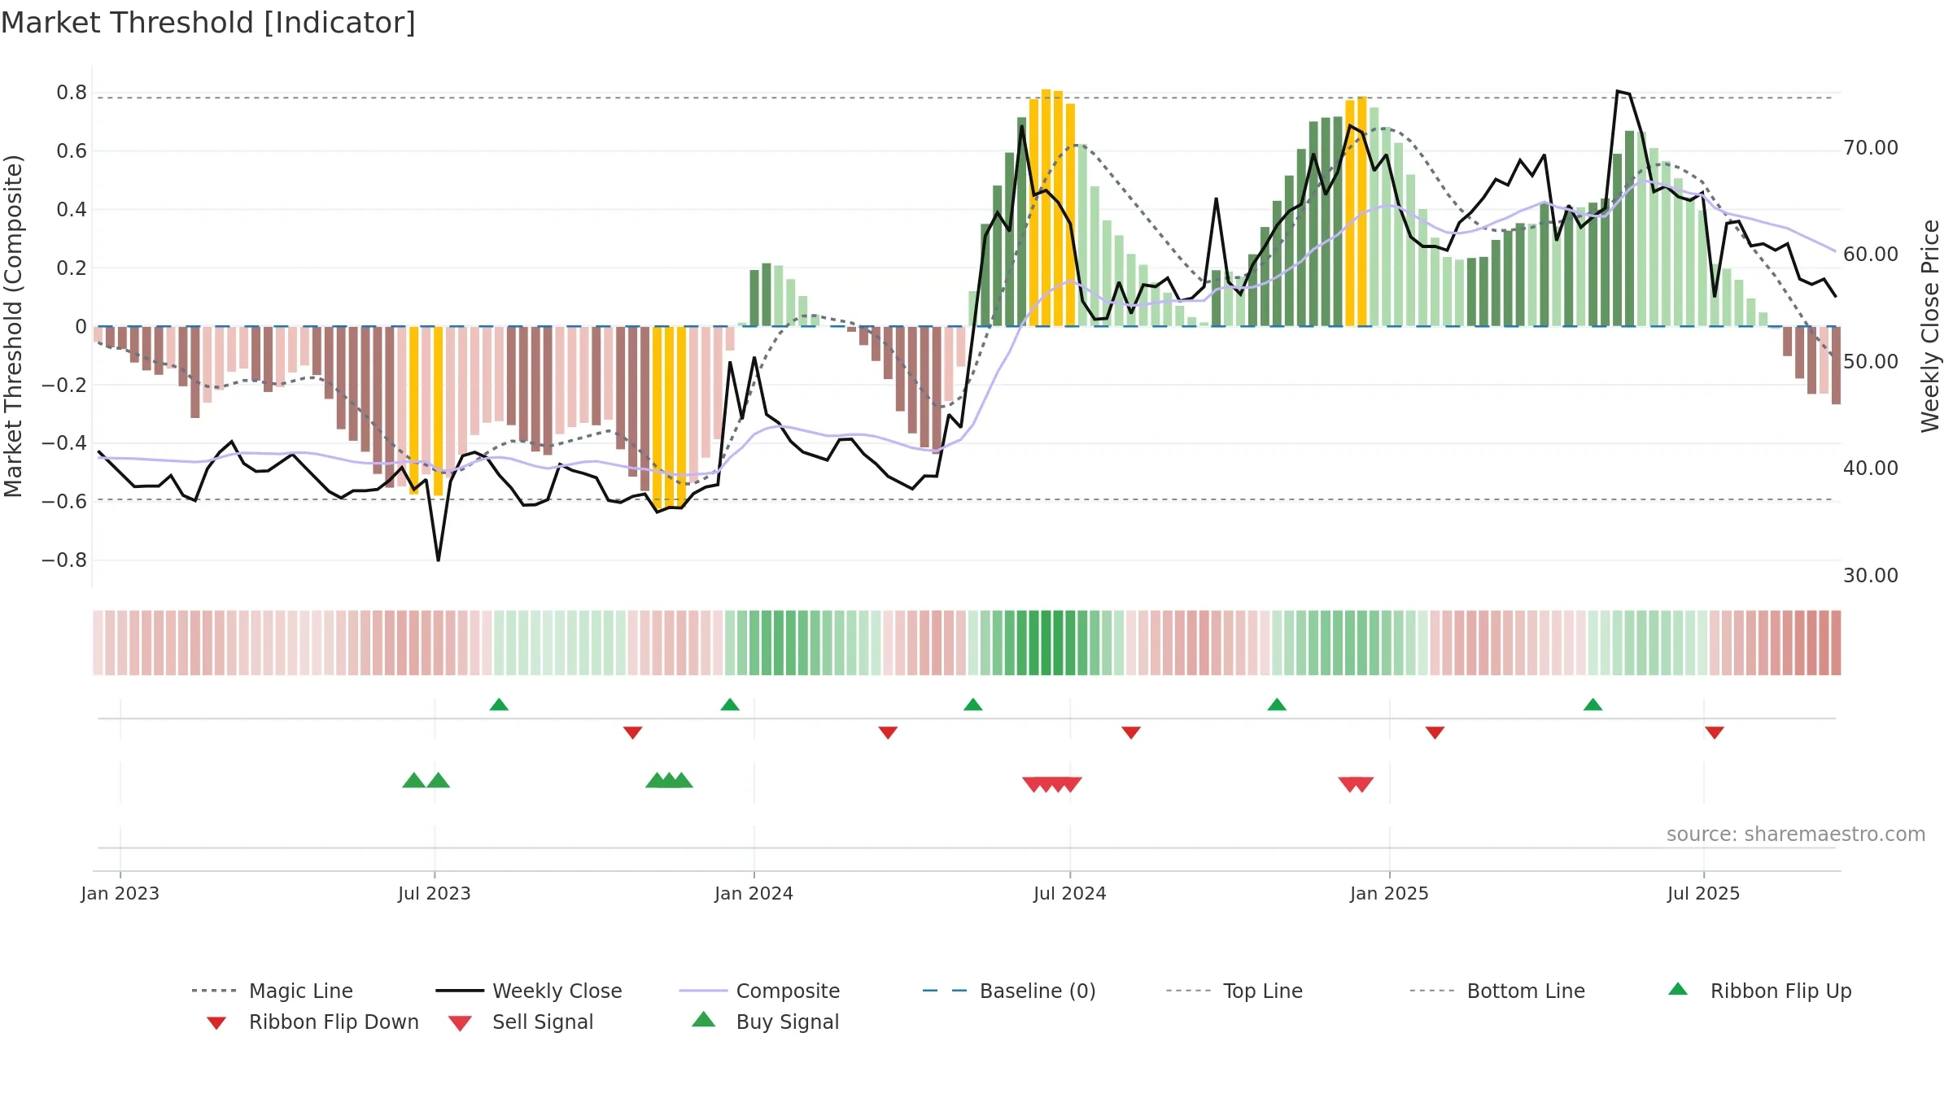Image resolution: width=1953 pixels, height=1098 pixels.
Task: Click the ribbon flip up marker around May 2024
Action: point(972,704)
